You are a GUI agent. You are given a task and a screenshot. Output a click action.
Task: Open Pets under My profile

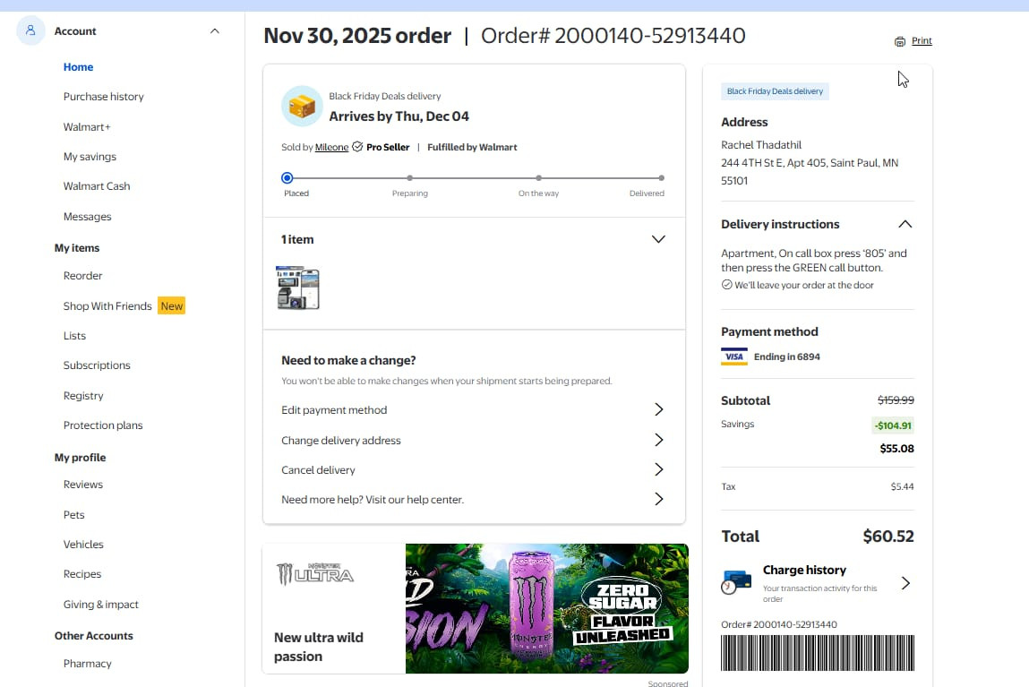coord(73,514)
